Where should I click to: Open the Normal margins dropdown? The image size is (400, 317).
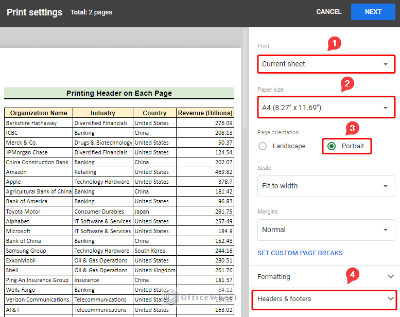coord(326,230)
